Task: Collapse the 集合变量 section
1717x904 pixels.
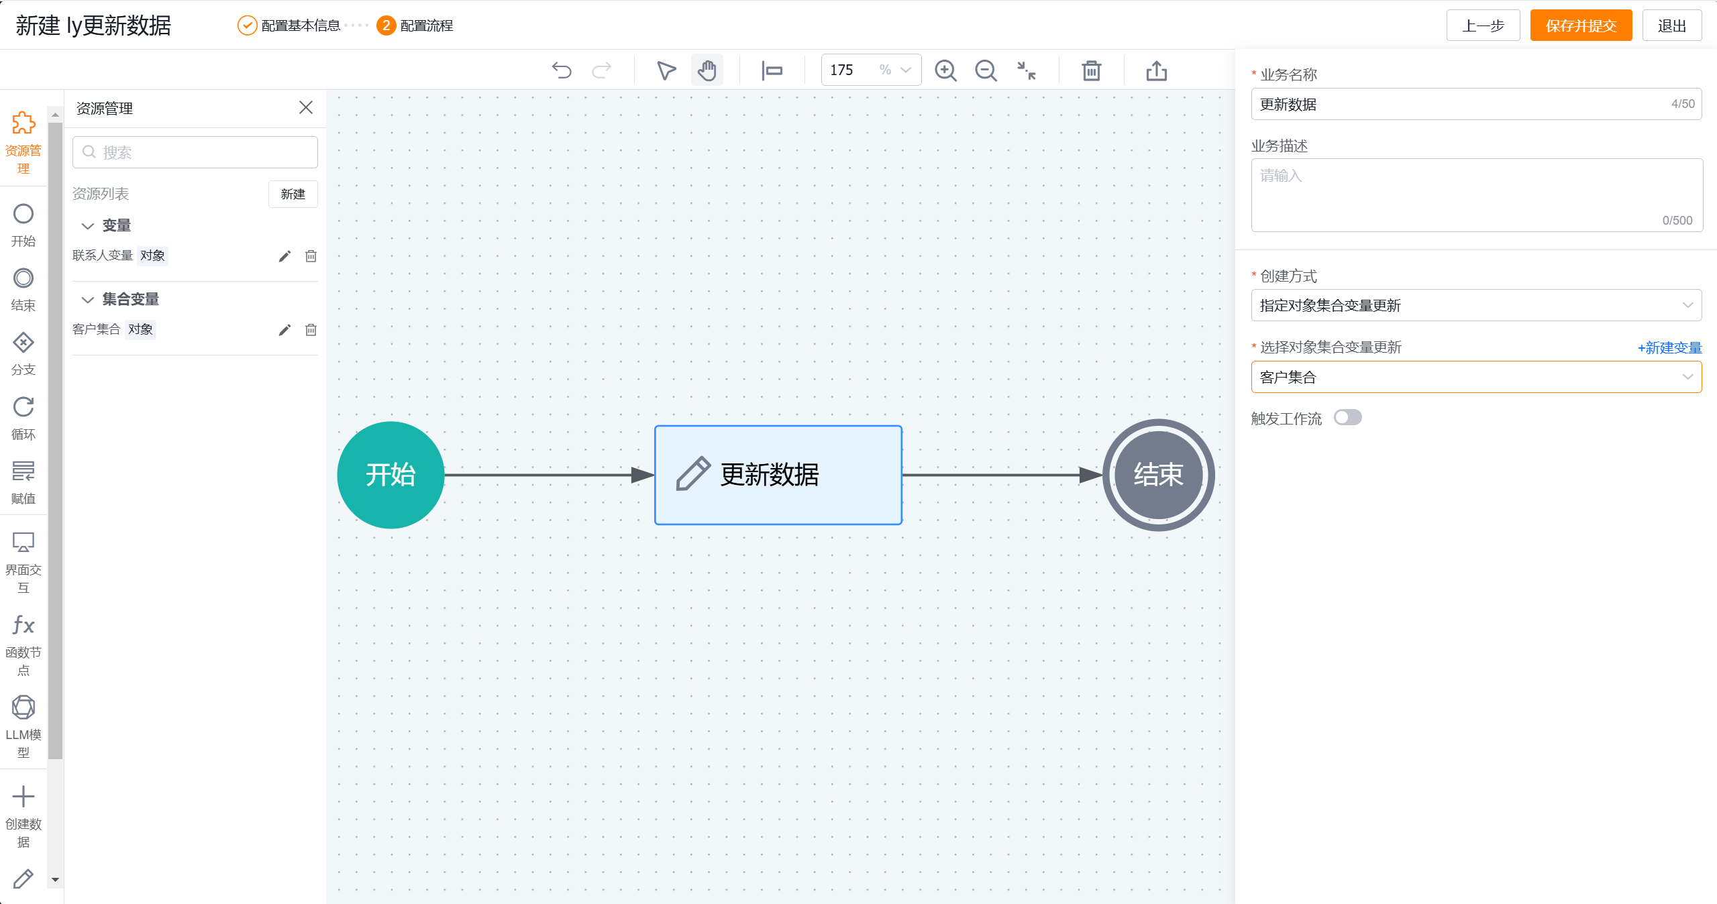Action: [87, 300]
